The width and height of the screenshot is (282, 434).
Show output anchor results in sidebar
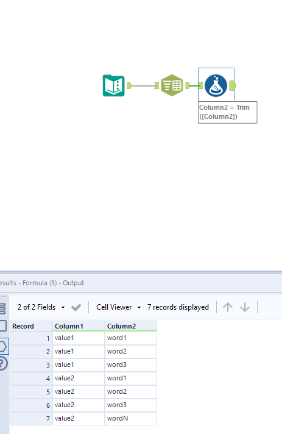[3, 346]
